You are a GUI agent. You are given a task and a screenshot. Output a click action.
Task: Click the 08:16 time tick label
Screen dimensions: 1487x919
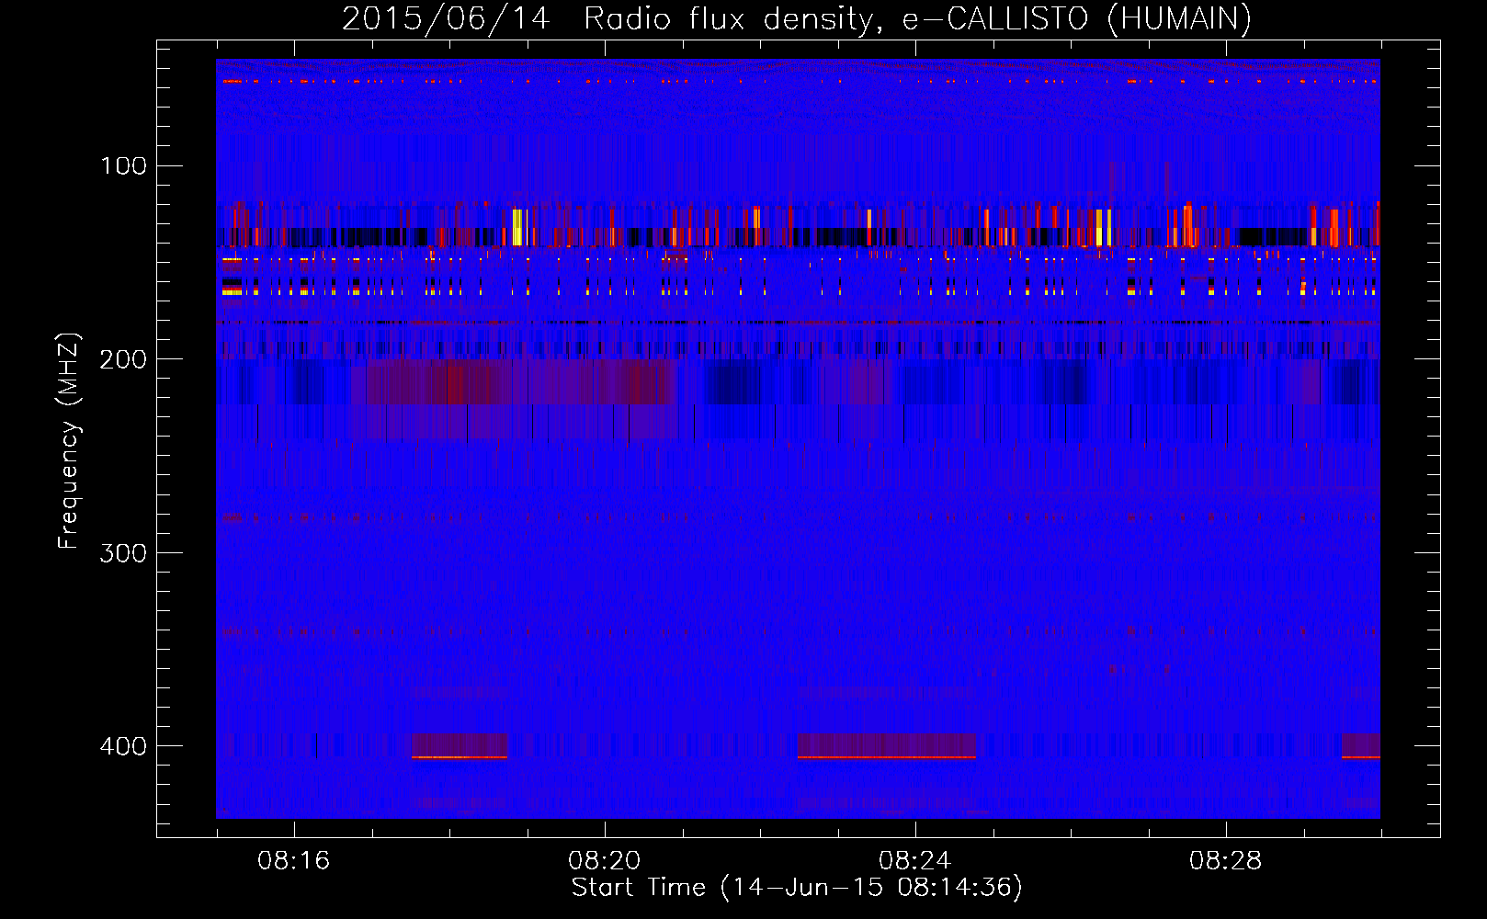(x=294, y=861)
